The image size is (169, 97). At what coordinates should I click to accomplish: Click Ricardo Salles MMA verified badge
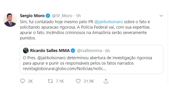73,51
